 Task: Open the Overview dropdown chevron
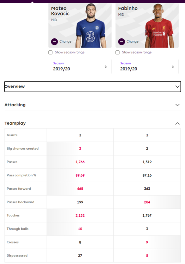pos(177,87)
